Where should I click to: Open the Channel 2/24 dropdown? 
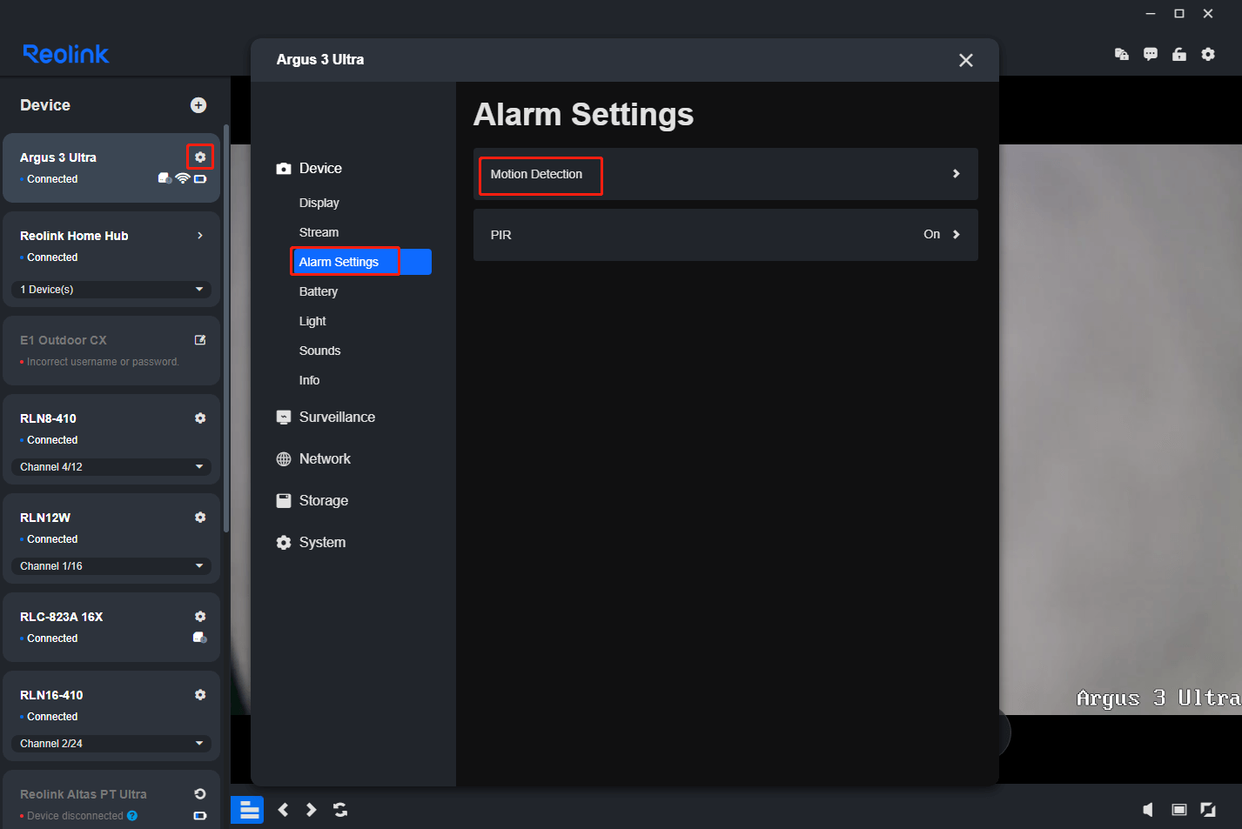(111, 744)
